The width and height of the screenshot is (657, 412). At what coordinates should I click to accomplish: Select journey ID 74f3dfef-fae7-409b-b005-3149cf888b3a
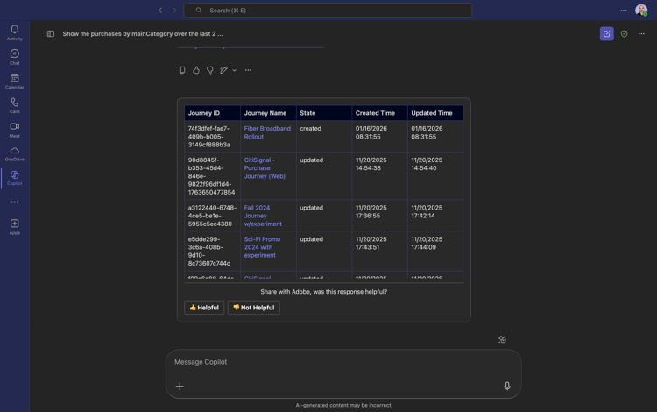tap(209, 137)
